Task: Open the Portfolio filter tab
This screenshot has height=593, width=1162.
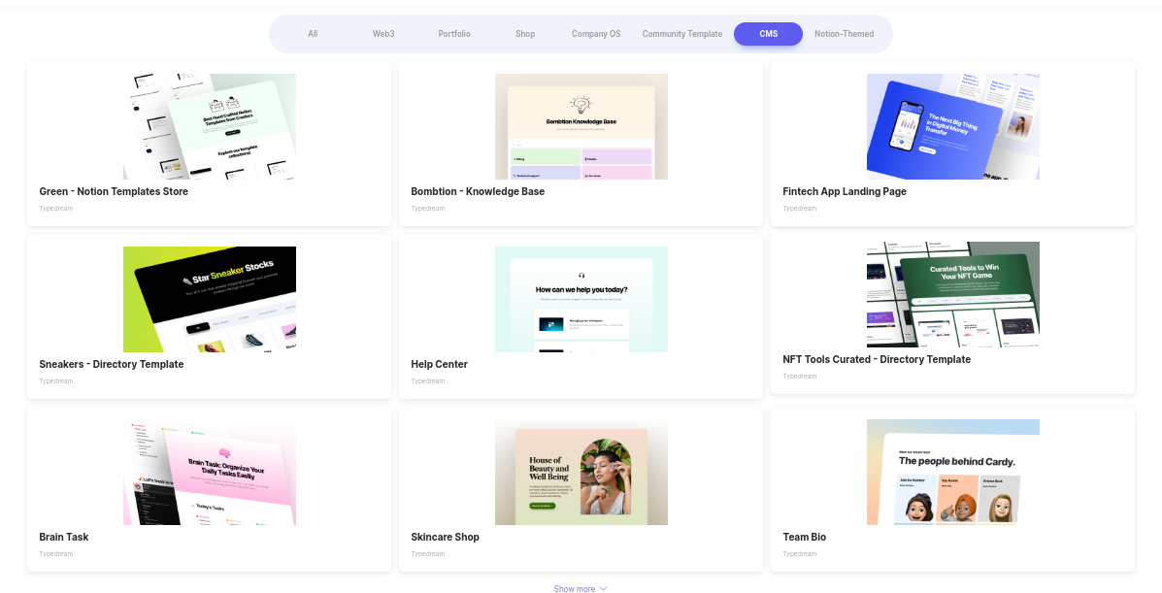Action: 454,34
